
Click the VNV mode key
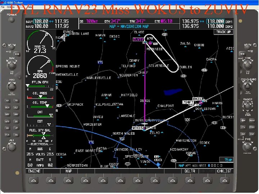16,114
